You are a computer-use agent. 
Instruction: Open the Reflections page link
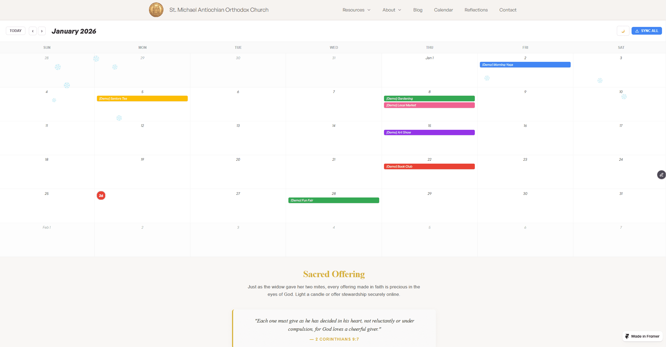476,10
